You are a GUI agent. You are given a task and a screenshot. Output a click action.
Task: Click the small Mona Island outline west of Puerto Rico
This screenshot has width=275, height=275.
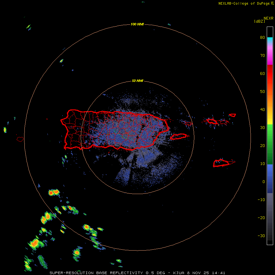click(20, 139)
